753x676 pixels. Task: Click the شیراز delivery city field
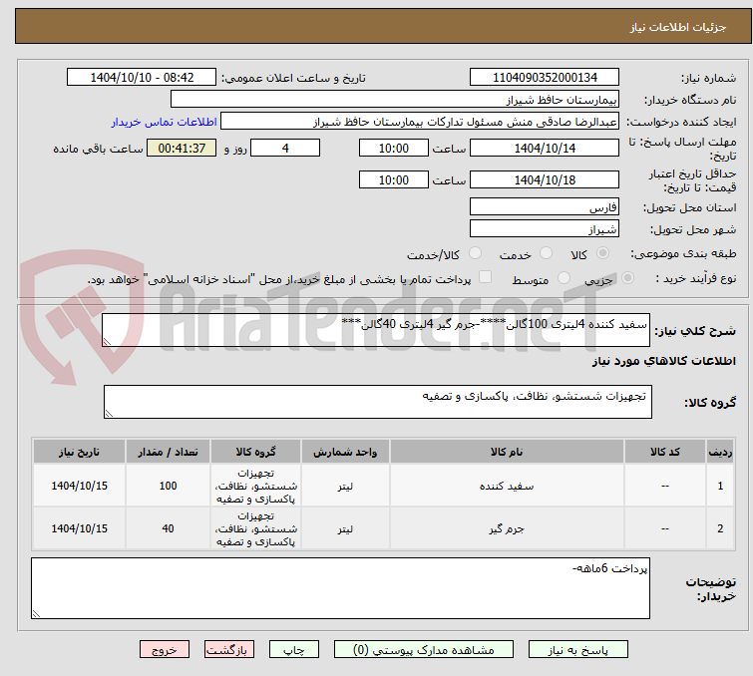click(545, 229)
